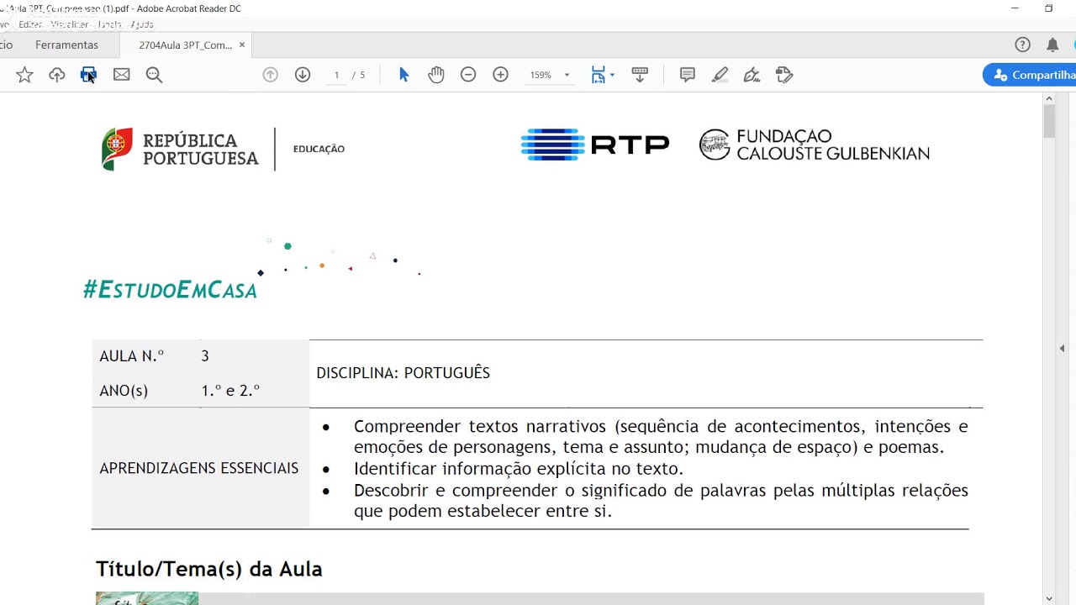1076x605 pixels.
Task: Open the Ajuda menu
Action: click(142, 24)
